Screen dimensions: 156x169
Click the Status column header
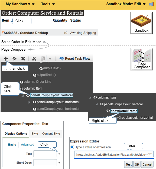click(76, 20)
